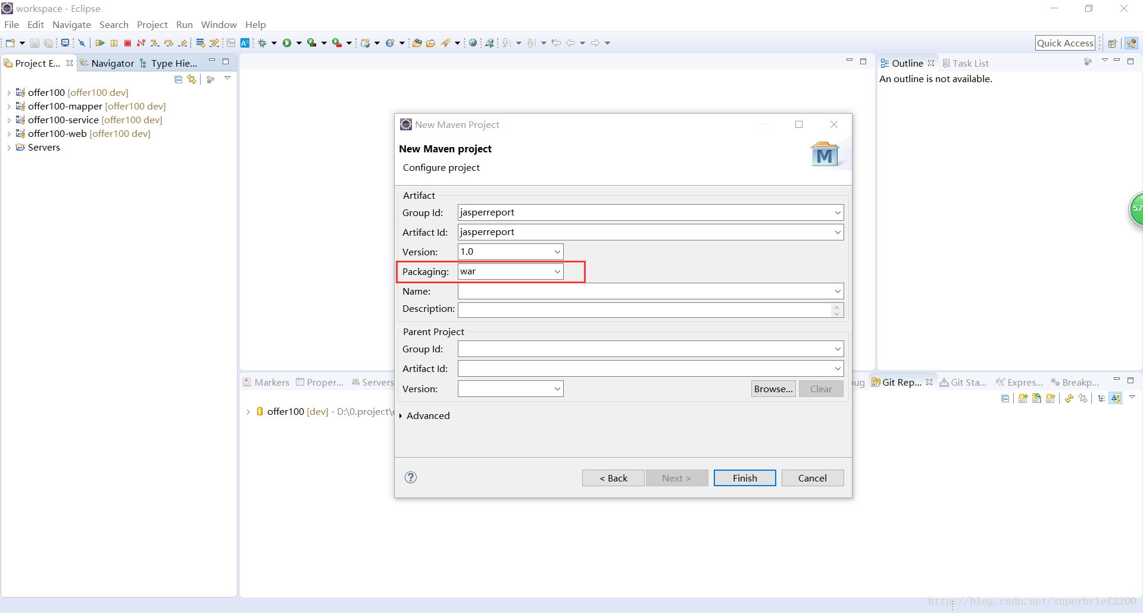The width and height of the screenshot is (1143, 613).
Task: Click the red Terminate toolbar icon
Action: (127, 43)
